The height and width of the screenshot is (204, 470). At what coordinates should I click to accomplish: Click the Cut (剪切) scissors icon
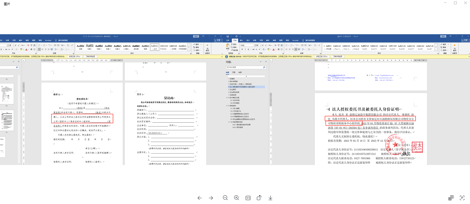(x=232, y=44)
